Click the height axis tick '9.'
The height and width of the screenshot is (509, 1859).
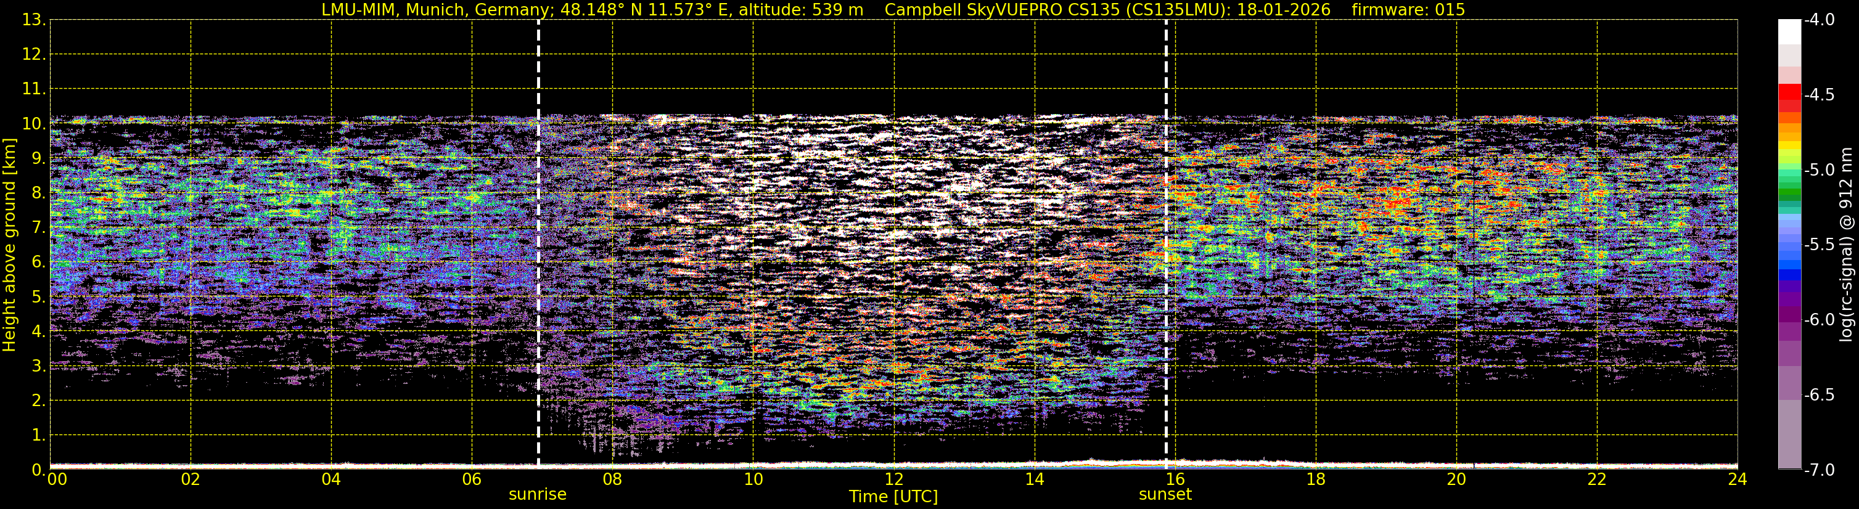(x=39, y=158)
